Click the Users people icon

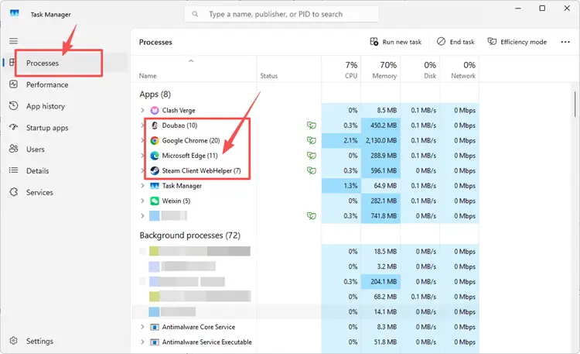[x=14, y=149]
